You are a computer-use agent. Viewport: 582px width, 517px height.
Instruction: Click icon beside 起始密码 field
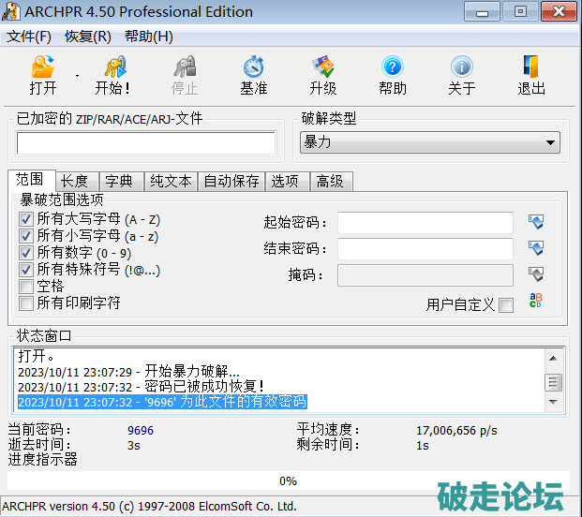pos(536,223)
